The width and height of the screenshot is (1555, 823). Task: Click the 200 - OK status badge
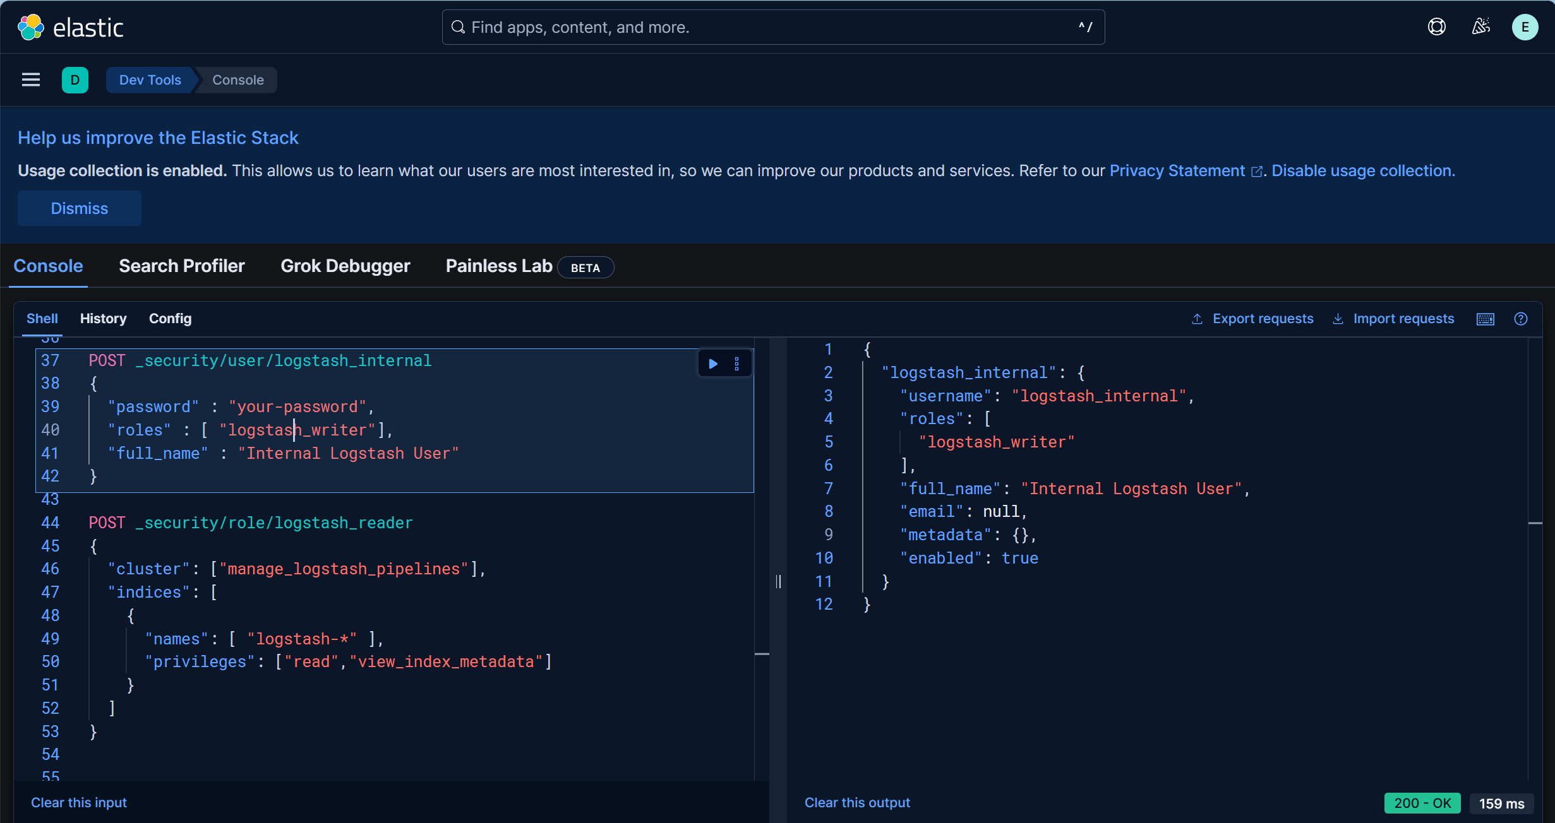pyautogui.click(x=1422, y=803)
